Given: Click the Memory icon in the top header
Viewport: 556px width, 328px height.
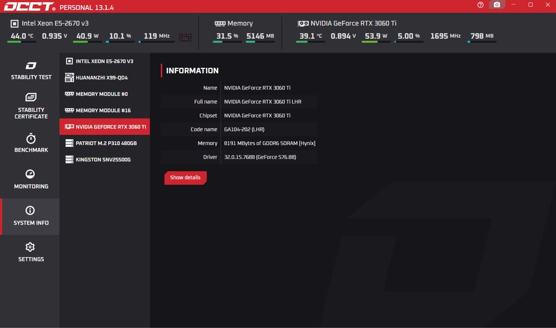Looking at the screenshot, I should click(x=220, y=24).
